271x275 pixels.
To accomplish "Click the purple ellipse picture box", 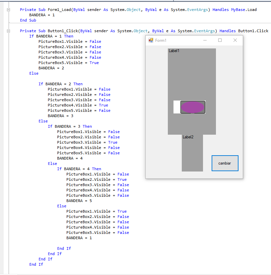I will 193,107.
